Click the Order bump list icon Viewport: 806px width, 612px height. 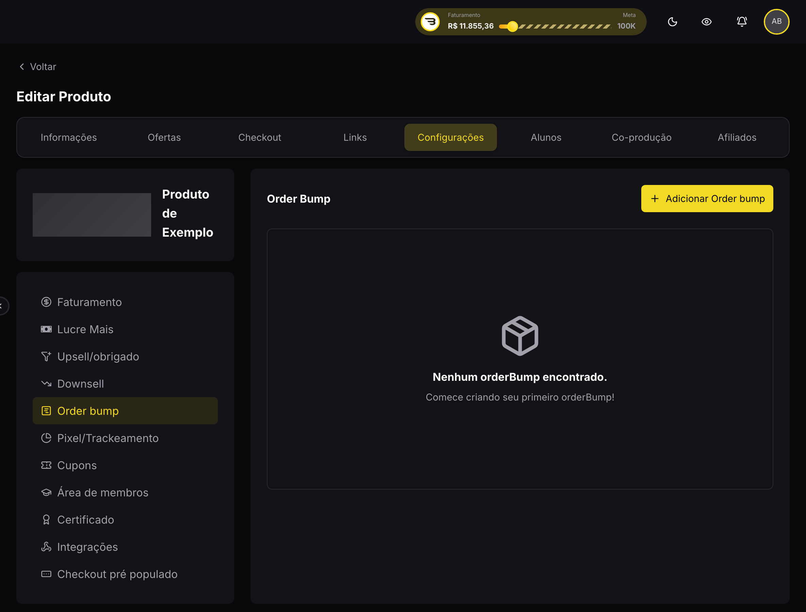point(46,411)
